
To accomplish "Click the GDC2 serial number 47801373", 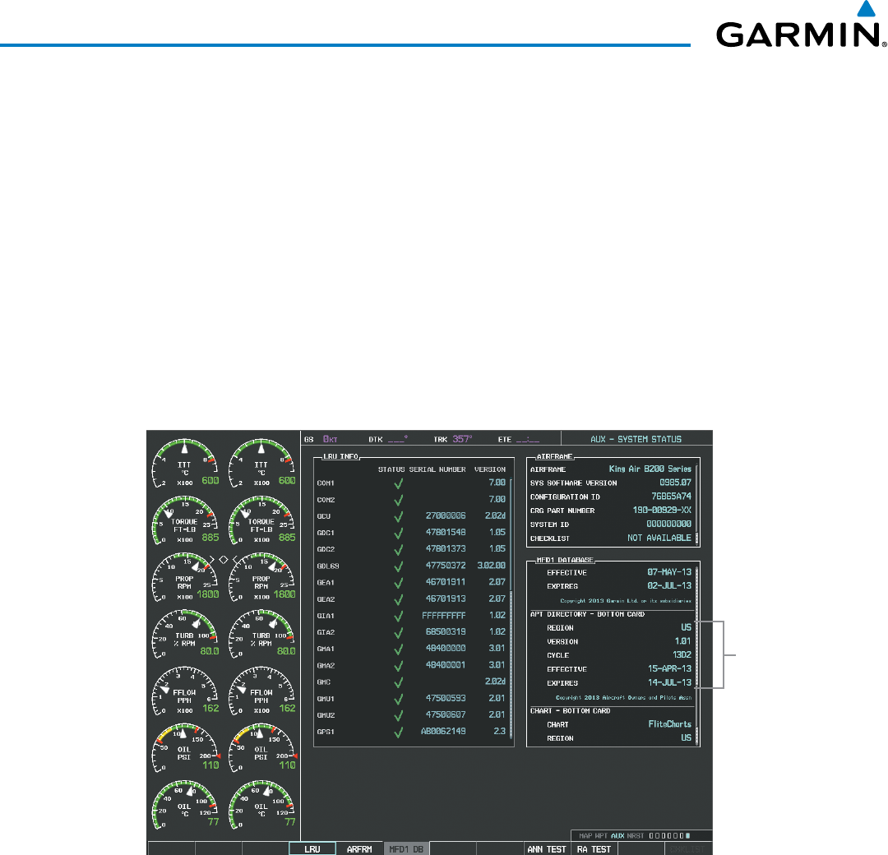I will 446,548.
